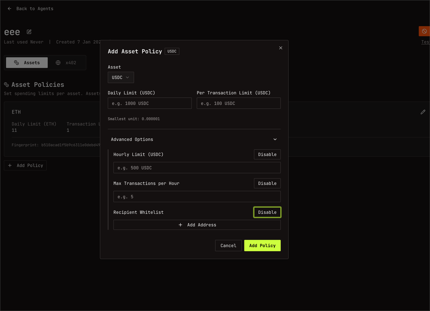The width and height of the screenshot is (430, 311).
Task: Click the edit agent name icon
Action: 29,32
